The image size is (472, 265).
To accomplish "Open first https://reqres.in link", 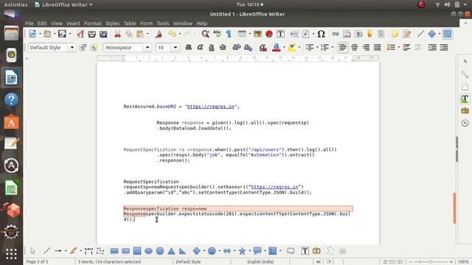I will click(211, 106).
